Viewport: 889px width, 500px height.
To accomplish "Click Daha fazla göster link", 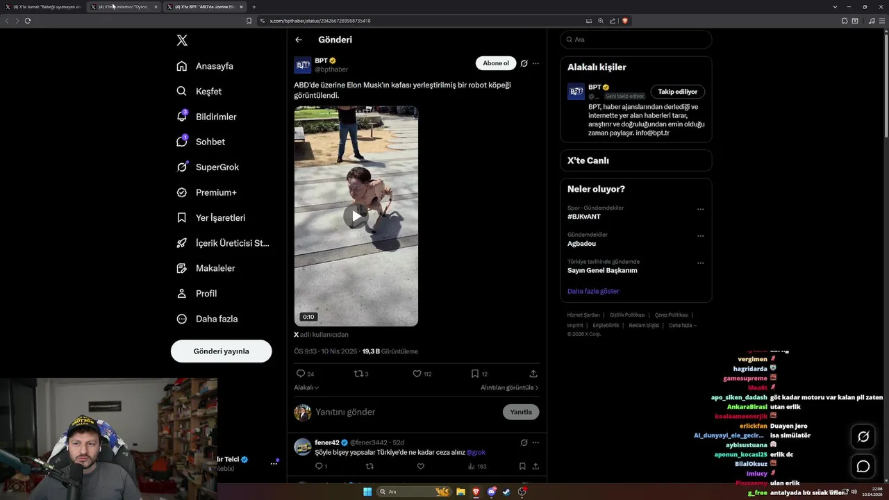I will coord(593,291).
